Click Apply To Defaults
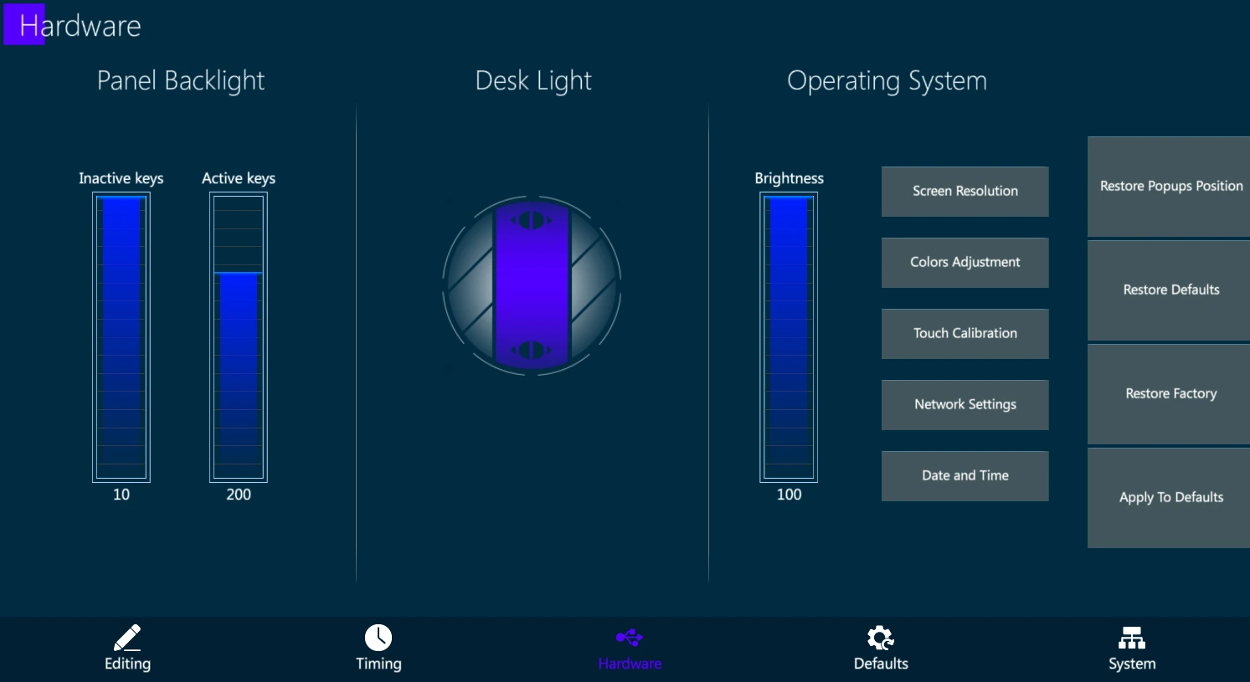 (1169, 498)
